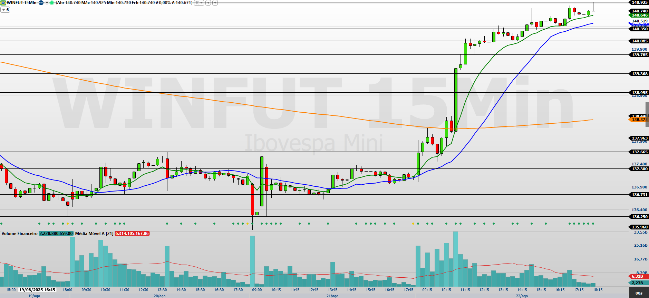Click the Média Móvel A [21] label
This screenshot has width=649, height=298.
click(94, 234)
